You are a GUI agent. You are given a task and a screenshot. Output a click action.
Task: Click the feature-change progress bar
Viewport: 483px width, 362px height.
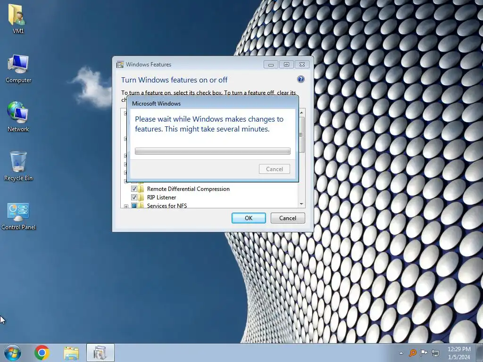(x=213, y=151)
